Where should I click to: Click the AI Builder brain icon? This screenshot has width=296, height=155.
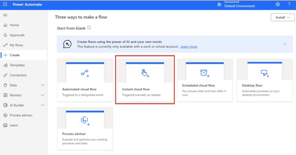6,105
